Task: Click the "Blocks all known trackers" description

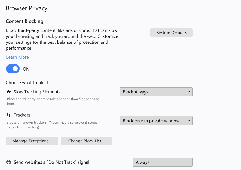Action: coord(52,125)
